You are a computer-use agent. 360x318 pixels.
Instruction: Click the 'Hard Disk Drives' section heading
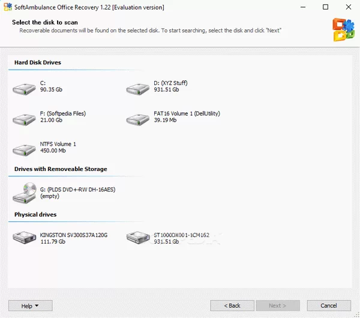(38, 62)
